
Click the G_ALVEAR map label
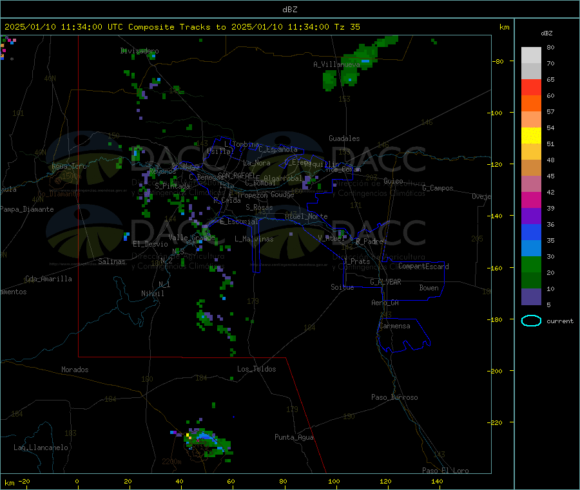(x=385, y=282)
